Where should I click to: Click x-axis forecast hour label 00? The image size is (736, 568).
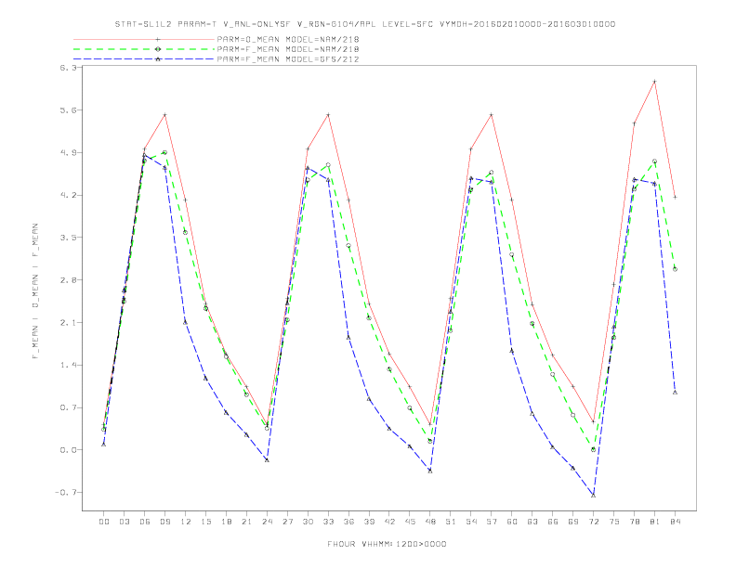coord(104,522)
